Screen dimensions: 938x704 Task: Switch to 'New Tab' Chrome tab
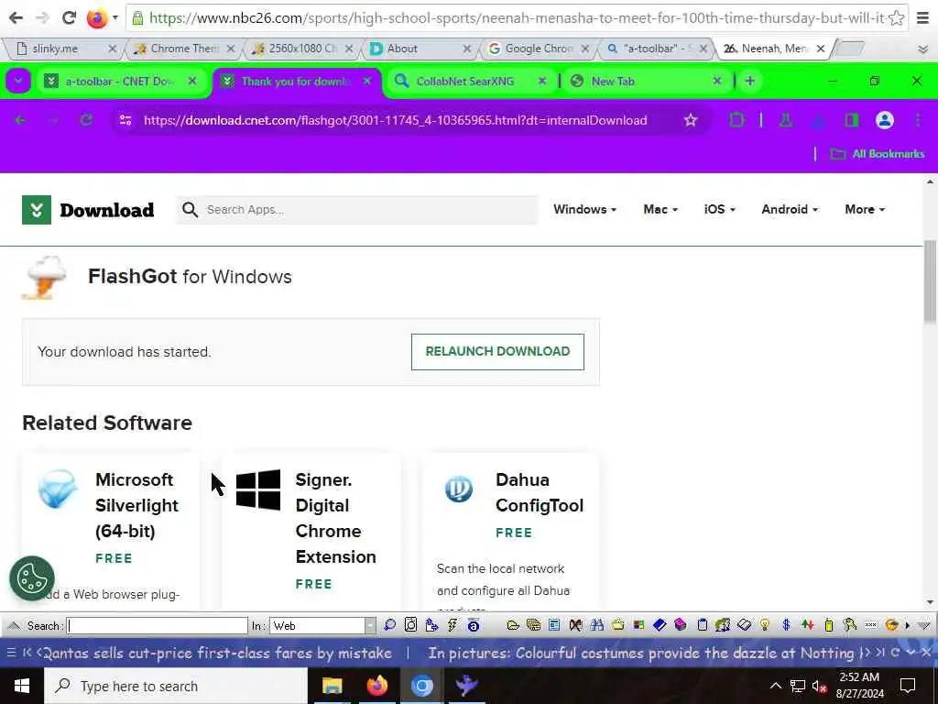(645, 81)
